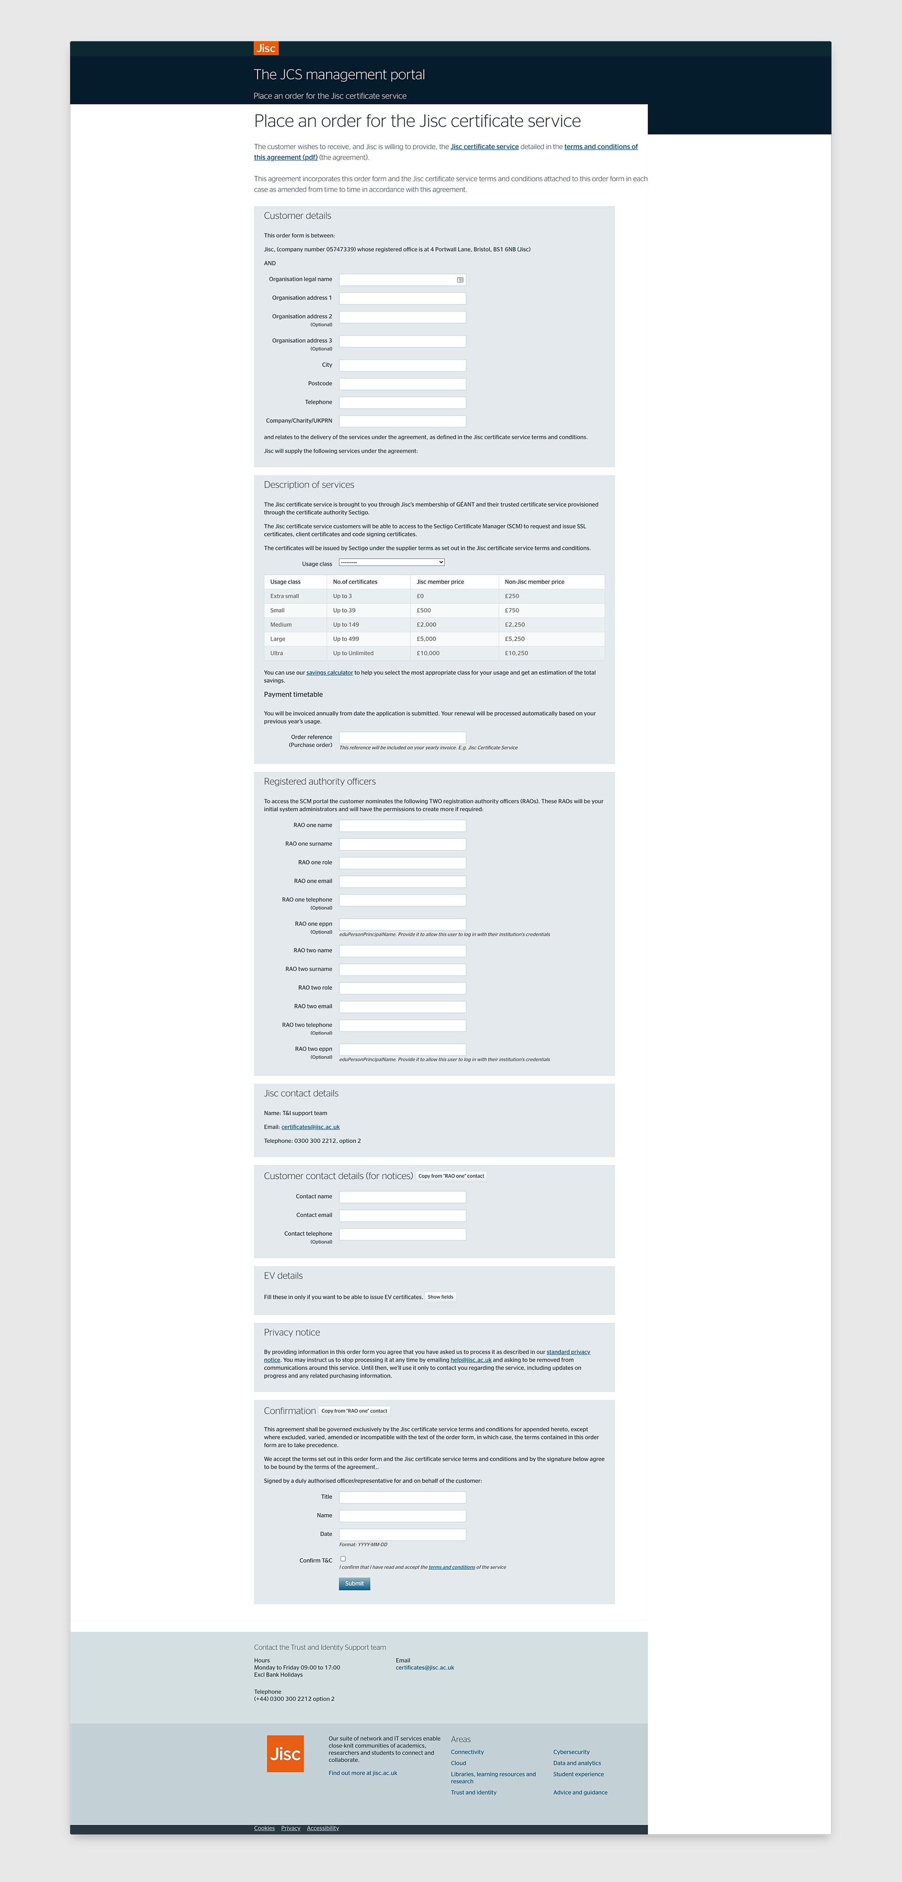902x1882 pixels.
Task: Click the RAO one telephone field
Action: [403, 900]
